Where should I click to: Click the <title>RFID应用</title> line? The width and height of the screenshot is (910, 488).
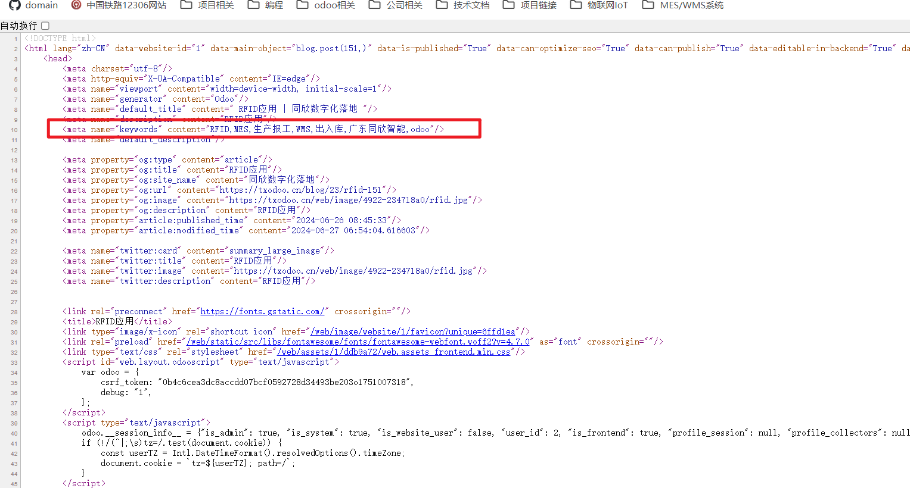pyautogui.click(x=117, y=321)
